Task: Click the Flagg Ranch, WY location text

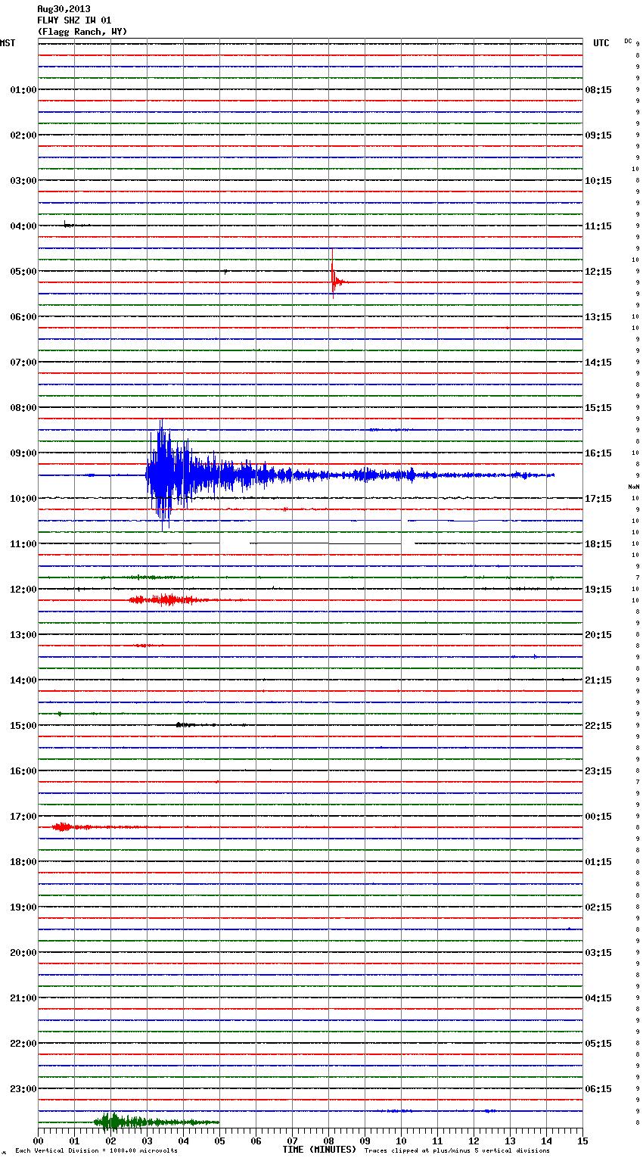Action: 82,32
